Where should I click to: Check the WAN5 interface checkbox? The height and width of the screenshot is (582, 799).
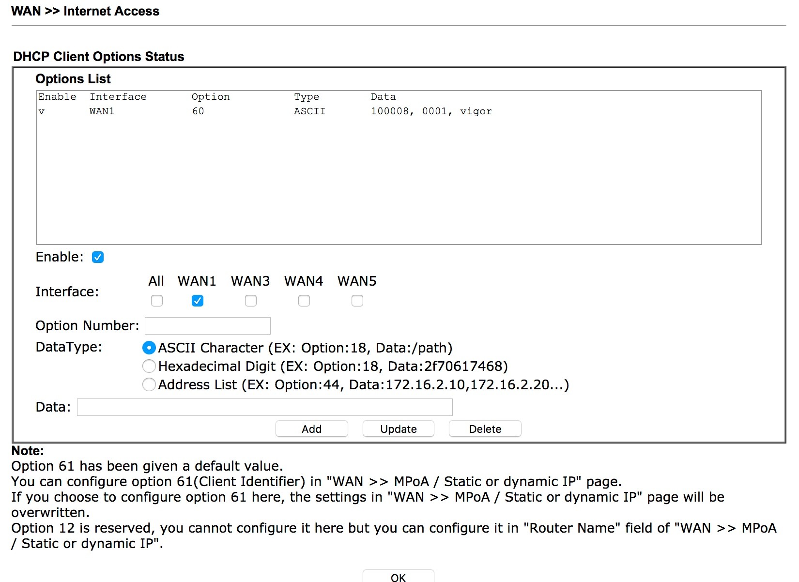(357, 301)
